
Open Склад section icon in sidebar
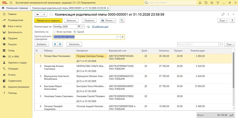tap(4, 50)
